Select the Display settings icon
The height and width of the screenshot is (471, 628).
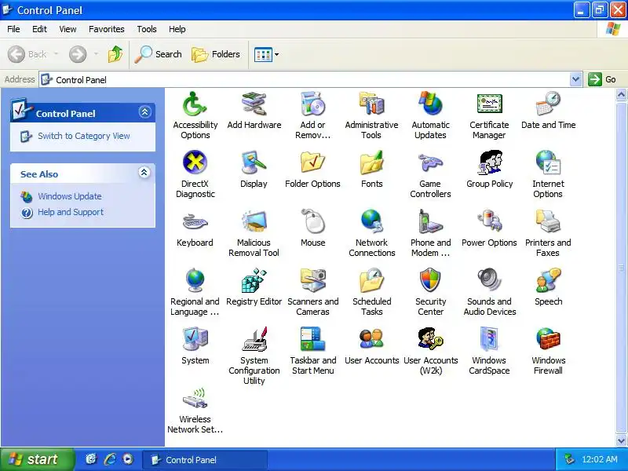254,163
